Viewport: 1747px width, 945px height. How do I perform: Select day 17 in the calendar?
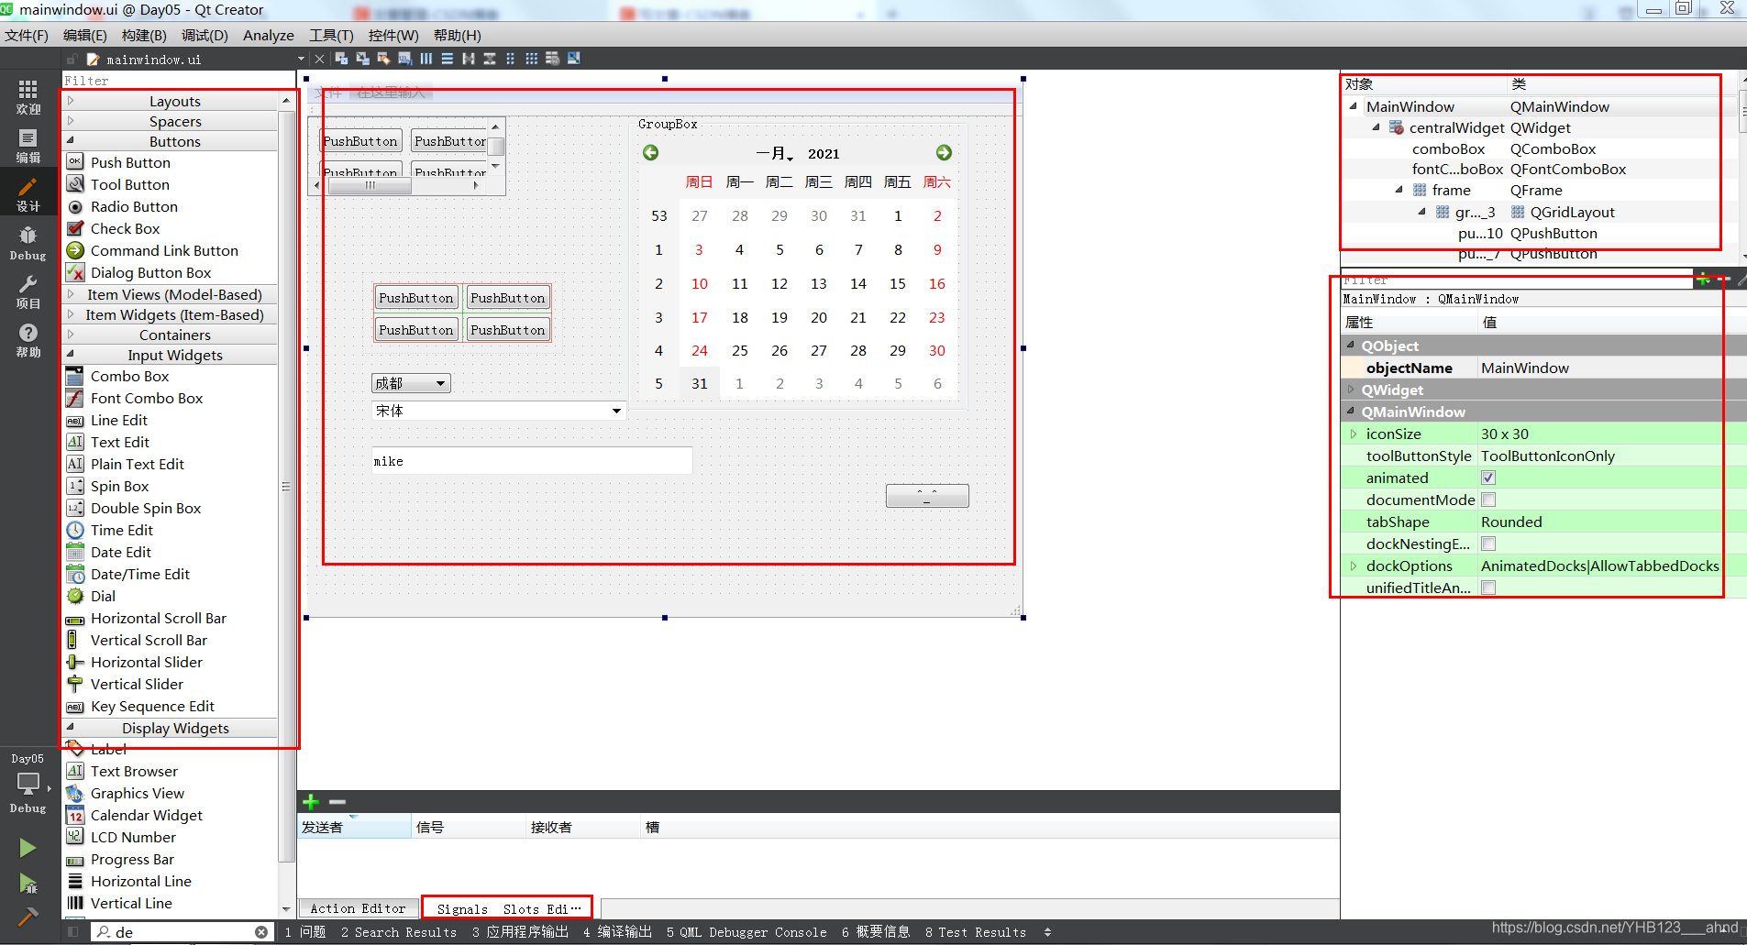click(700, 317)
